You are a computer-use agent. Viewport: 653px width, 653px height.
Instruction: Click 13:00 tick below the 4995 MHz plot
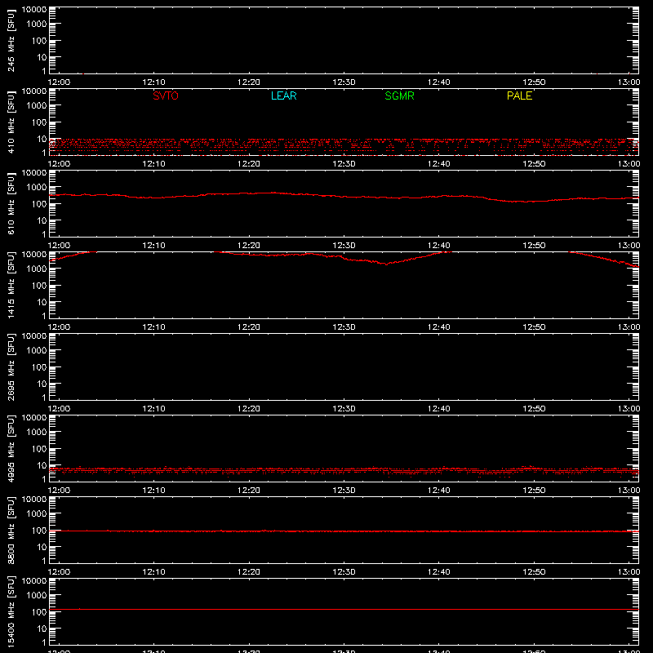click(629, 491)
